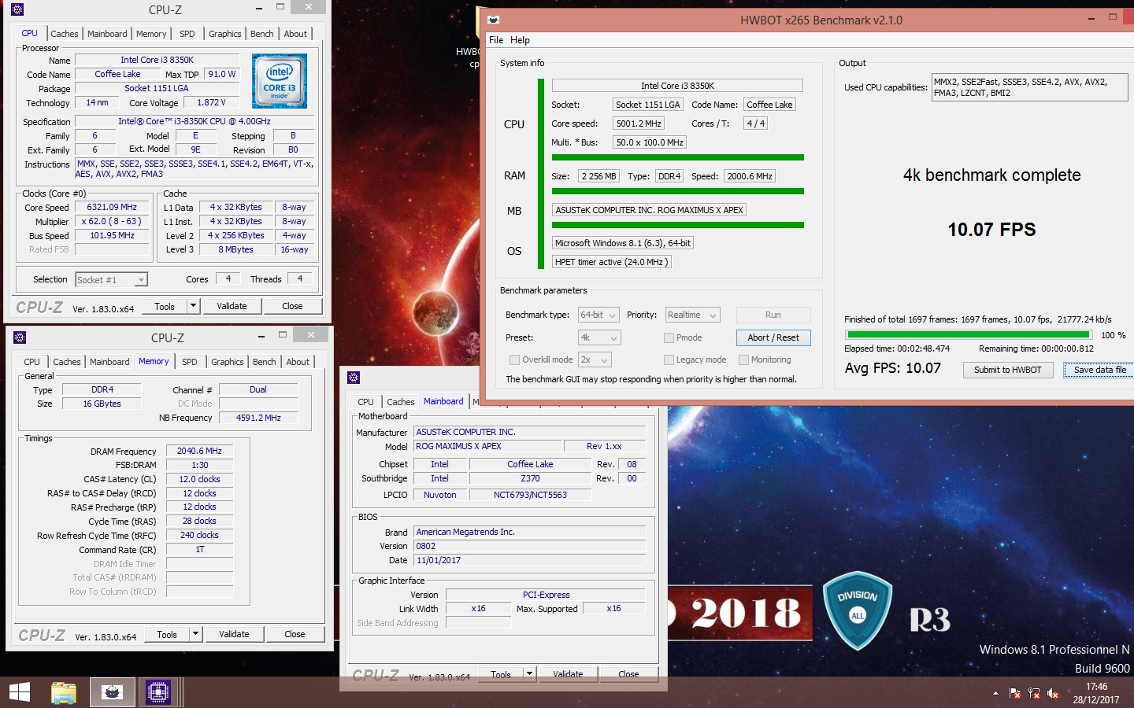The image size is (1134, 708).
Task: Click the HPET timer active text
Action: pos(611,262)
